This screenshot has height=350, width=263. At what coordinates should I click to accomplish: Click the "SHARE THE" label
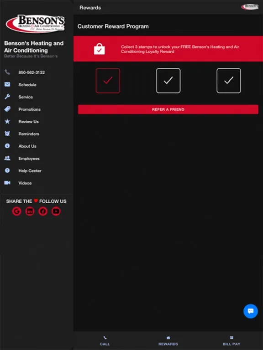[x=19, y=201]
